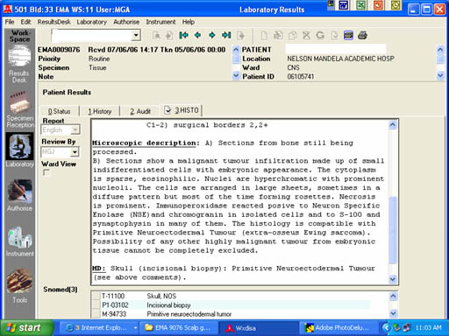Toggle the Ward View checkbox
The height and width of the screenshot is (336, 449).
46,172
